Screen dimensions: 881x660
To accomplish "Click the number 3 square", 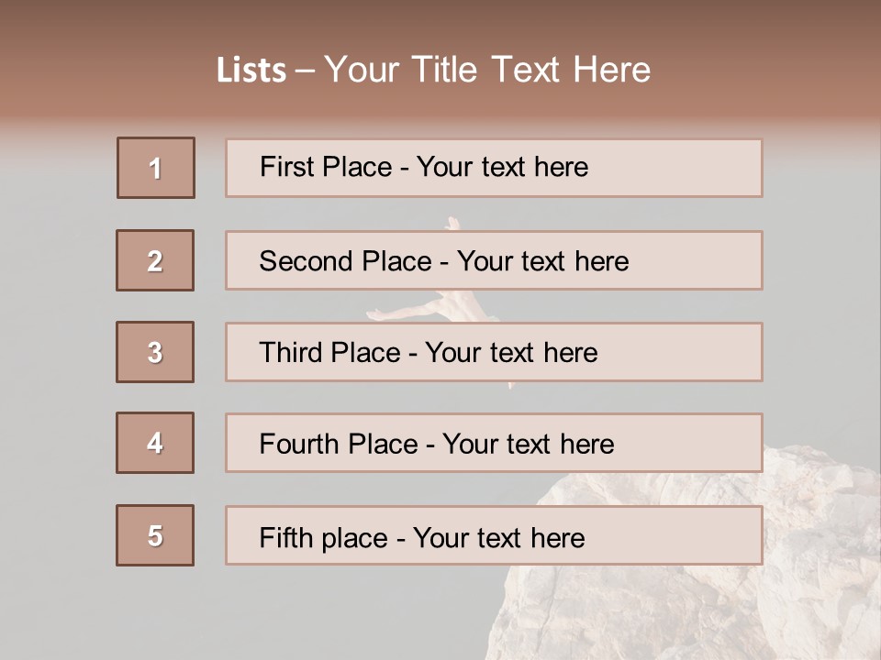I will 155,352.
